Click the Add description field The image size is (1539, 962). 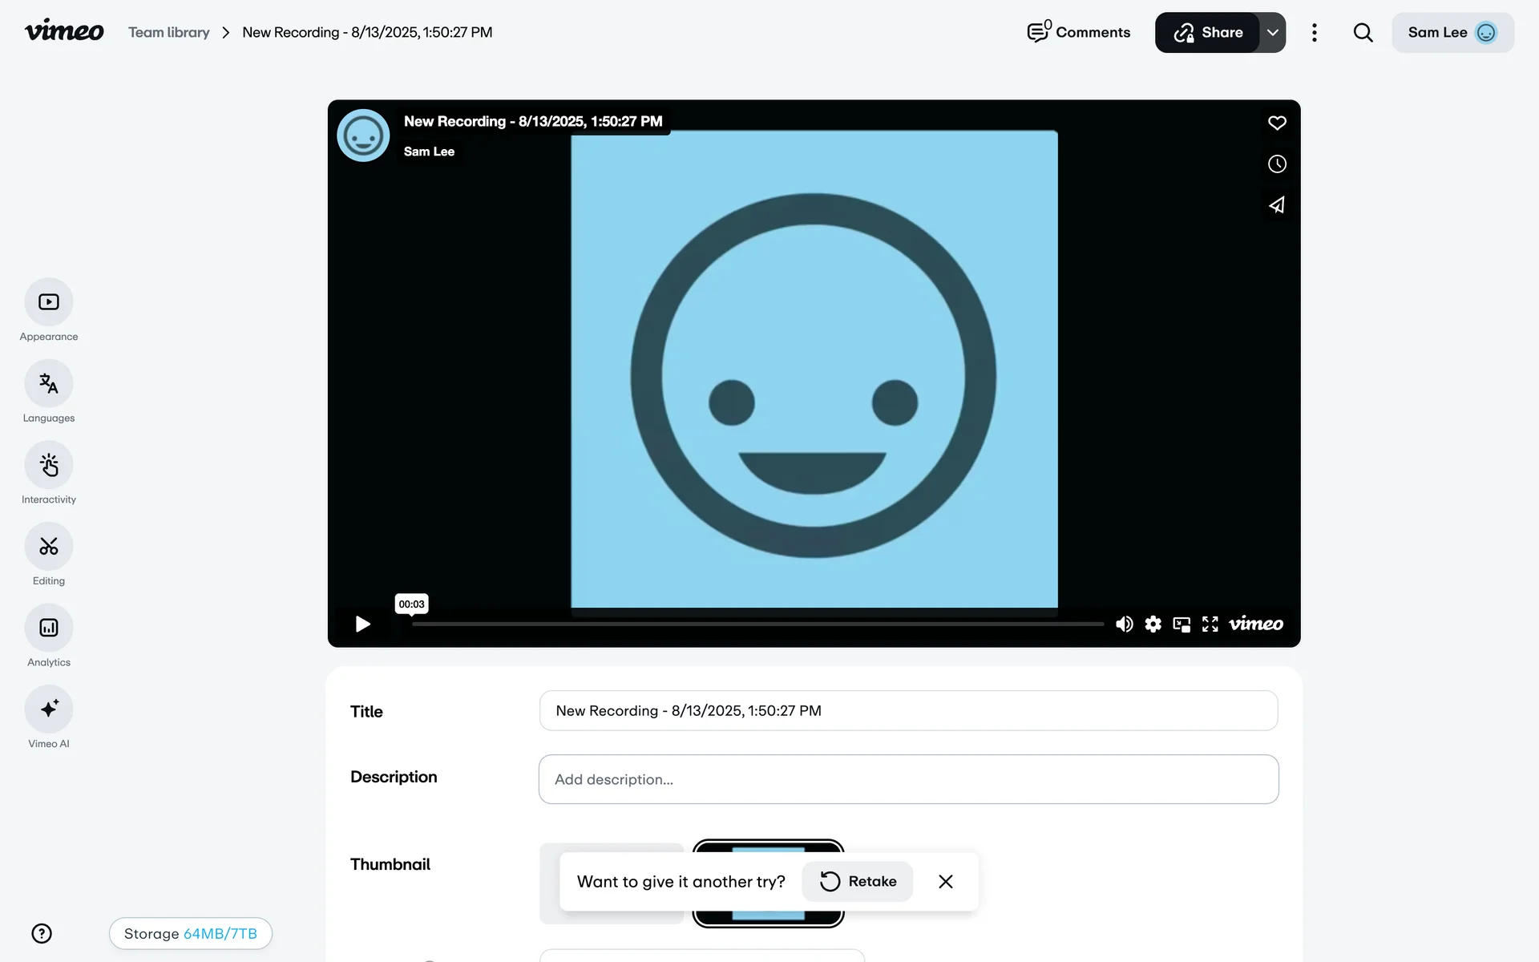tap(908, 779)
